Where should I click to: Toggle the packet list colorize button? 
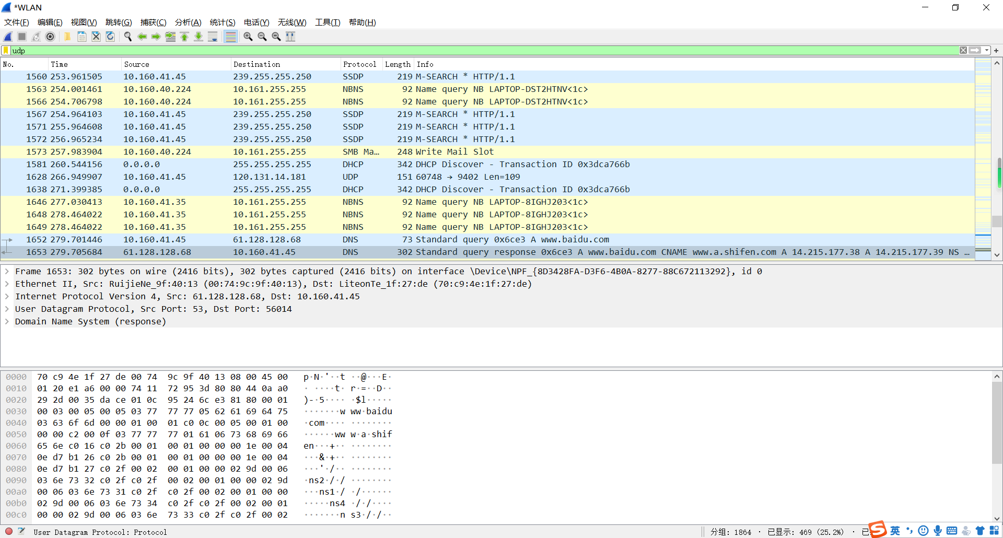(230, 37)
